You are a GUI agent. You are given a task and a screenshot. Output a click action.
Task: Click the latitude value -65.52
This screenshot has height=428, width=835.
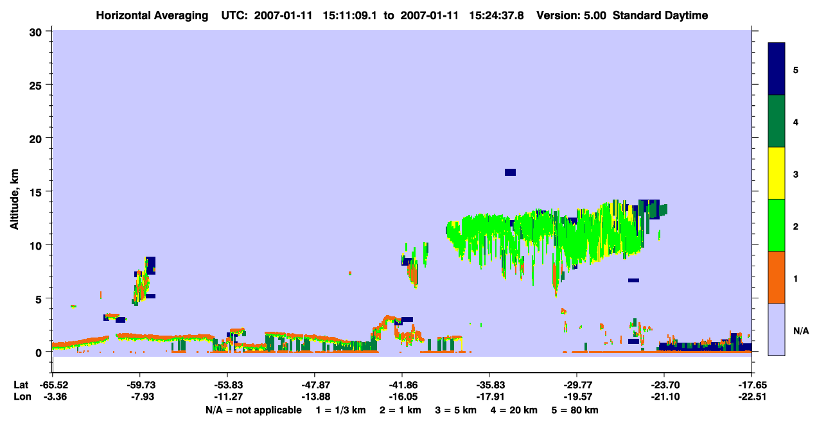click(53, 385)
